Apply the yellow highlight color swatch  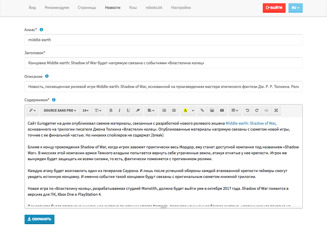185,110
